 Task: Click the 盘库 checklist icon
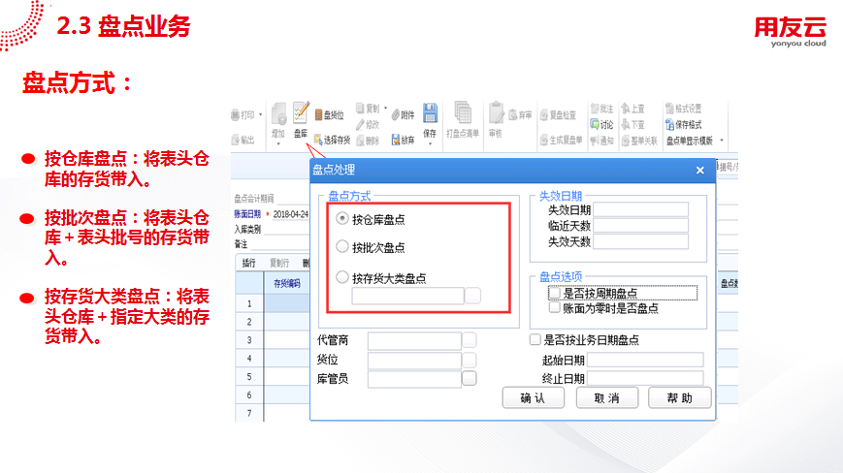(x=301, y=112)
